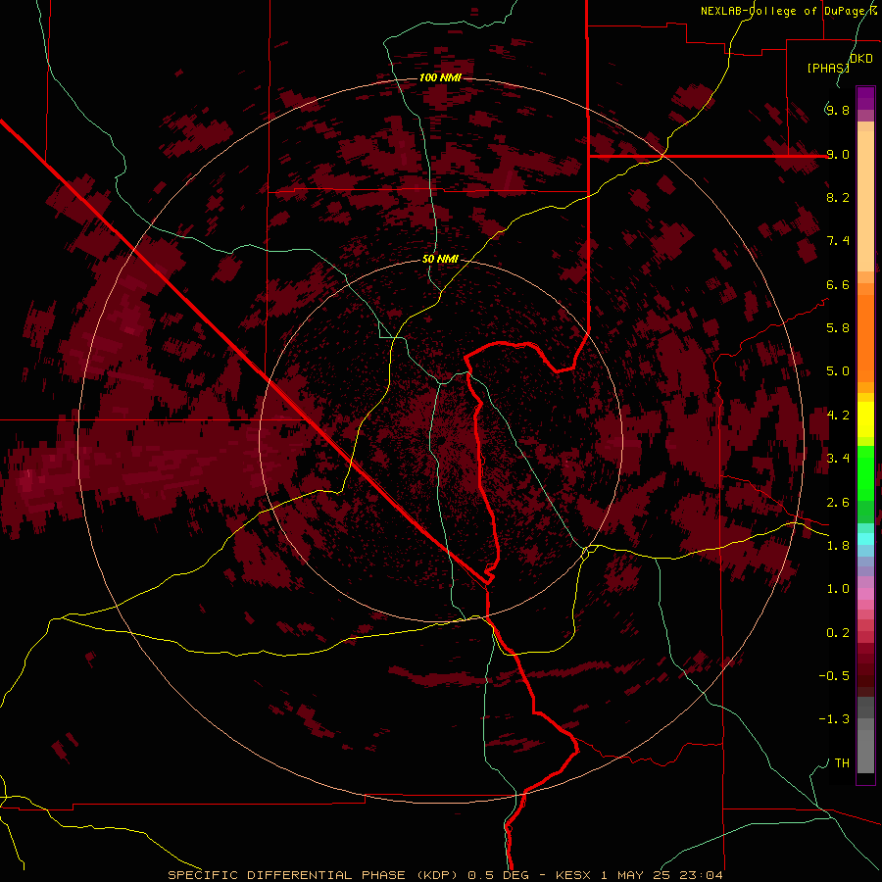This screenshot has width=882, height=882.
Task: Click the TH threshold label on legend
Action: click(842, 763)
